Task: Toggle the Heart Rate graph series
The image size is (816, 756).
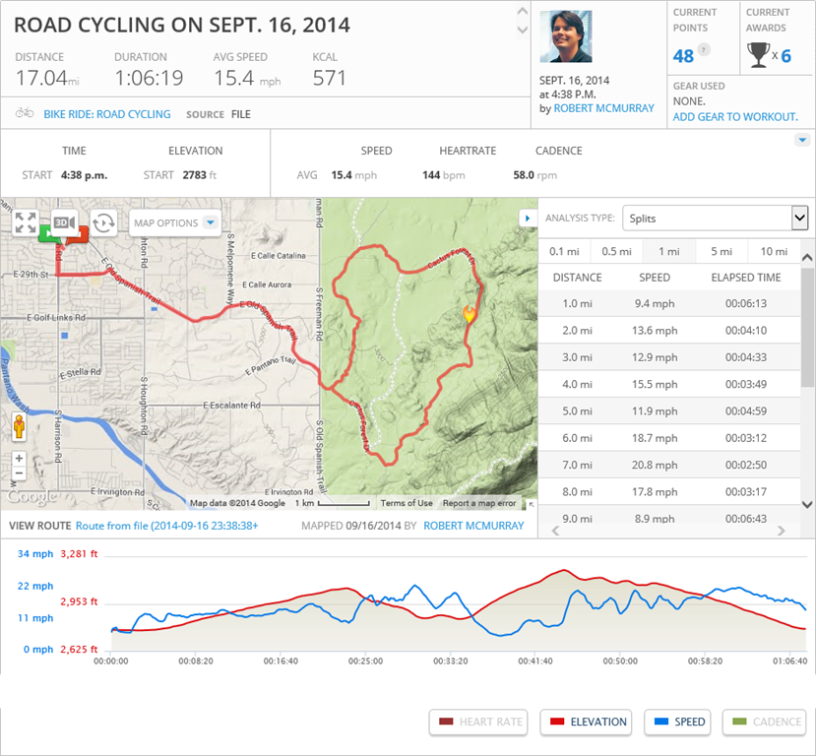Action: click(x=478, y=722)
